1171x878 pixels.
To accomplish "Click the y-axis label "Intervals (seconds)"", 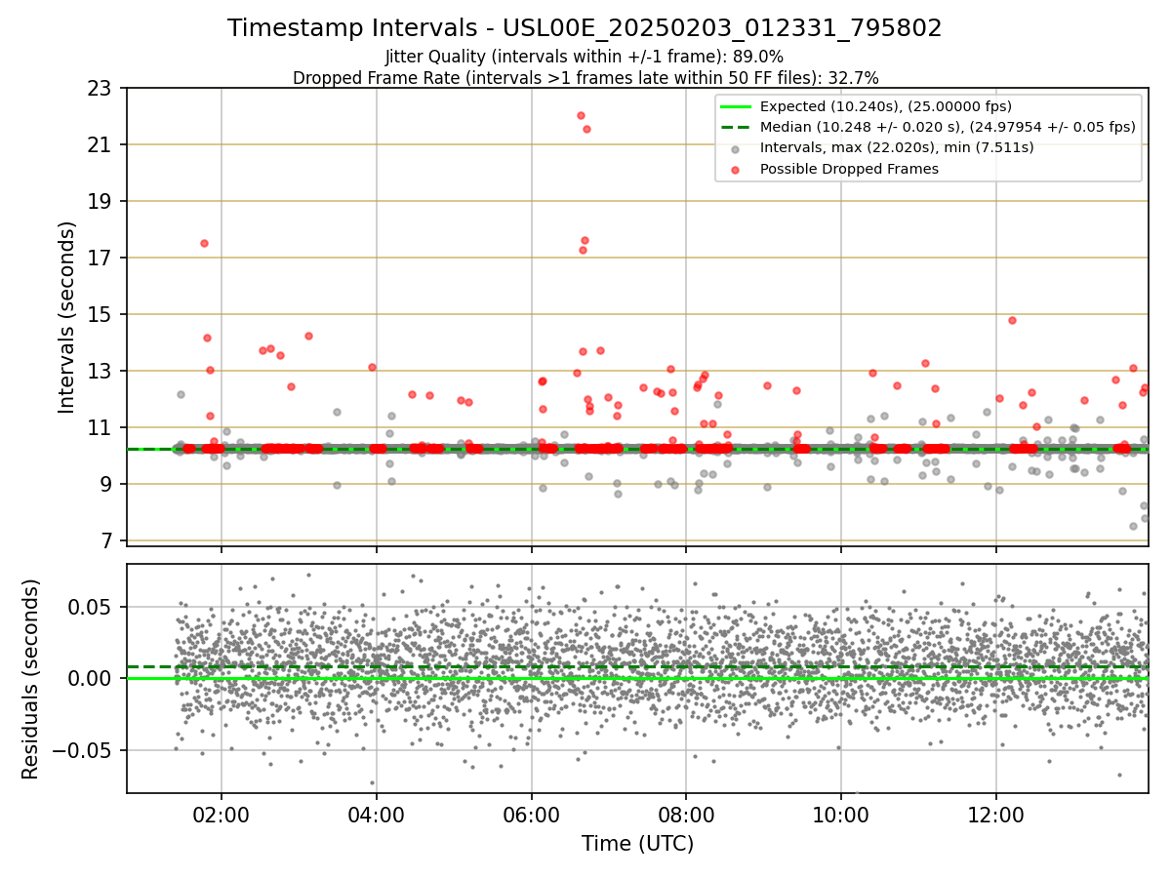I will [x=66, y=316].
